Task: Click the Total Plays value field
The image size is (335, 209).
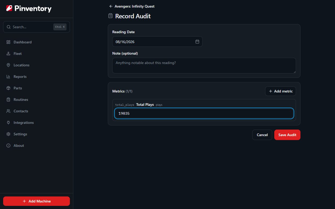Action: [x=204, y=113]
